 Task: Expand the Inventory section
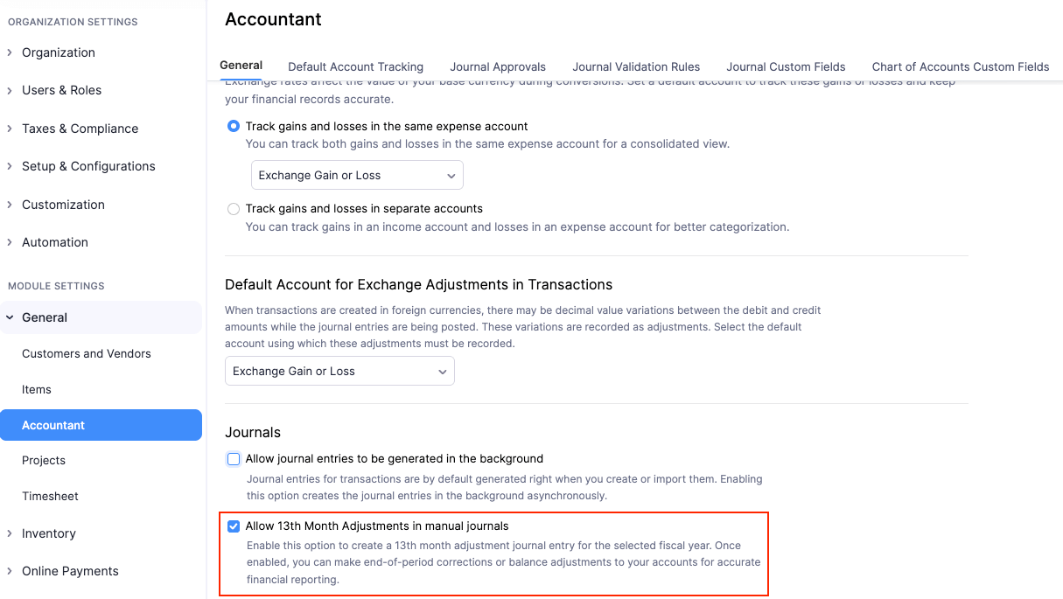pyautogui.click(x=49, y=533)
